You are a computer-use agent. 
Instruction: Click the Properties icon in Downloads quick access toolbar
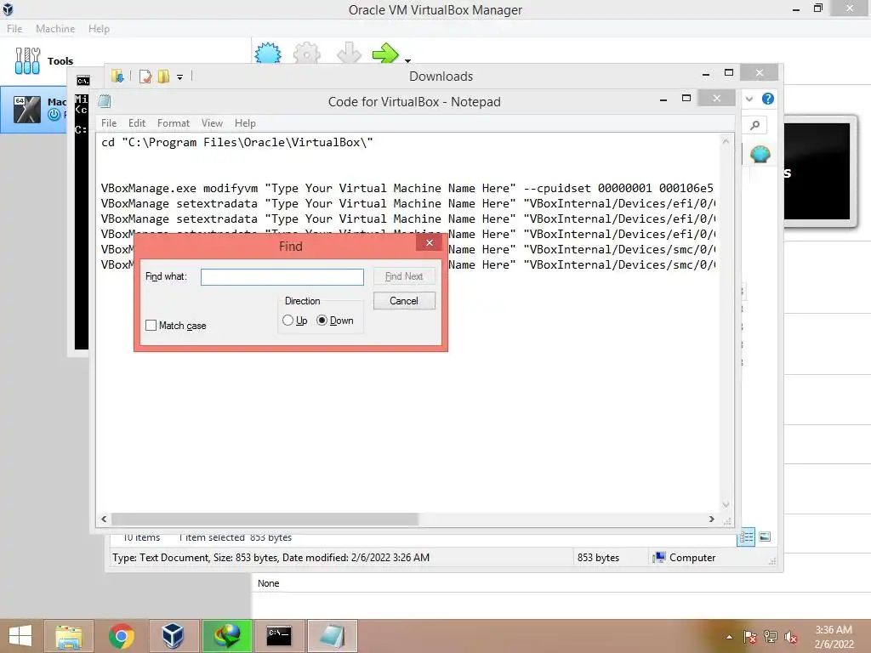145,77
